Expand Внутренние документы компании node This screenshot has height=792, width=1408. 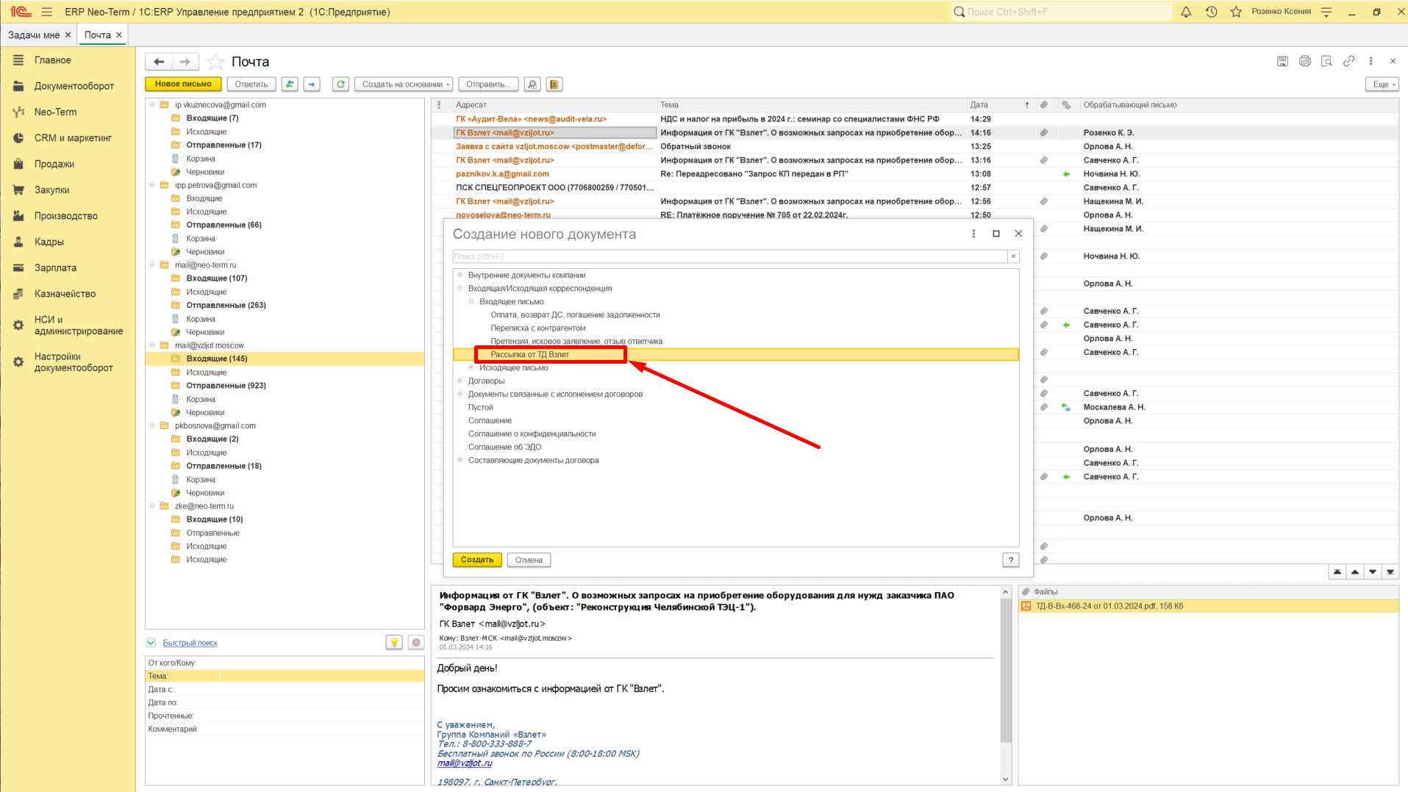click(x=460, y=276)
